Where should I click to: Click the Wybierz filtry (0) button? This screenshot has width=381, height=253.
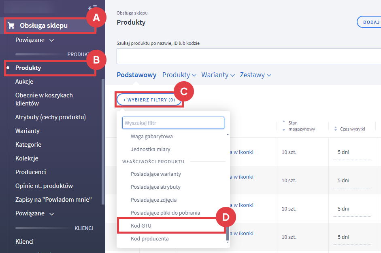(149, 100)
